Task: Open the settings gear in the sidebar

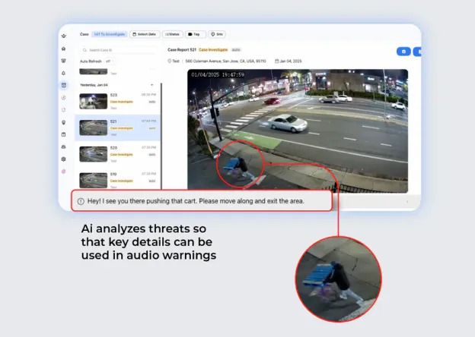Action: point(64,159)
